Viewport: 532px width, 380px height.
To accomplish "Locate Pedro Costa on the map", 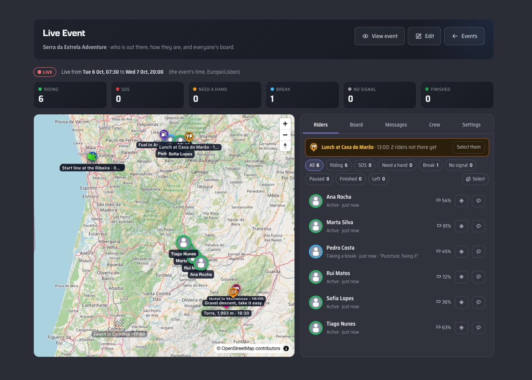I will (461, 252).
